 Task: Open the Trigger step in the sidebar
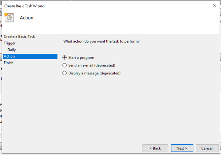(x=10, y=43)
